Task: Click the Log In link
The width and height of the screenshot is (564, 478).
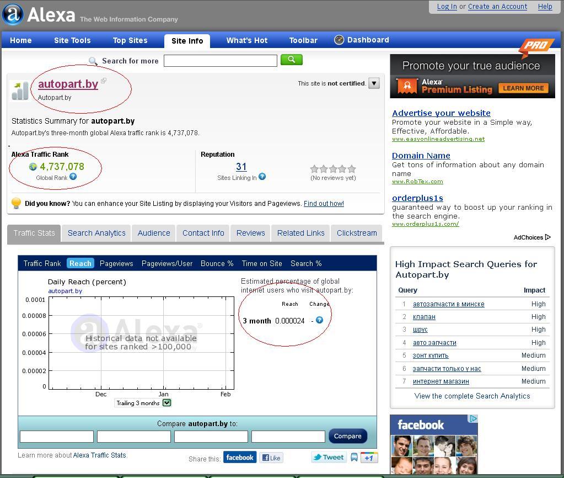Action: 447,7
